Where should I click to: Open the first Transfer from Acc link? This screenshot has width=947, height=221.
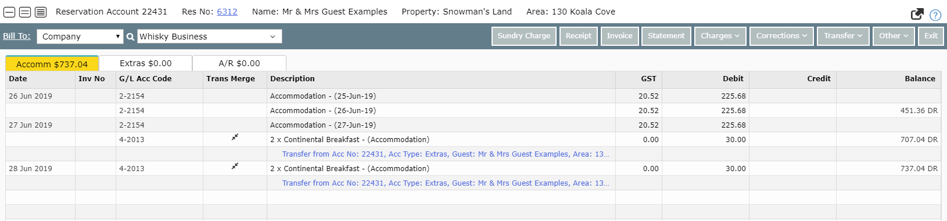[x=446, y=154]
